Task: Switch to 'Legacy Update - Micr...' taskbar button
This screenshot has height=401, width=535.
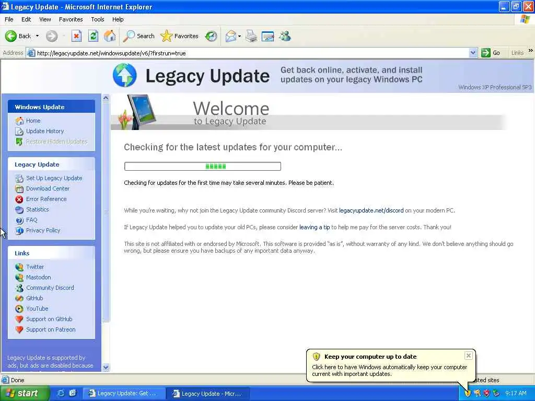Action: pos(208,394)
